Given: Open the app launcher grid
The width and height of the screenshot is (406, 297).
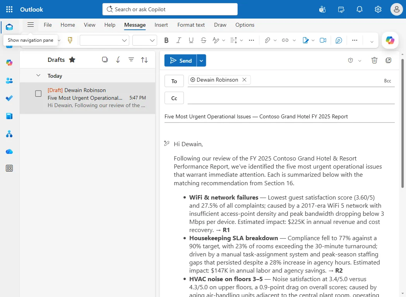Looking at the screenshot, I should tap(9, 9).
